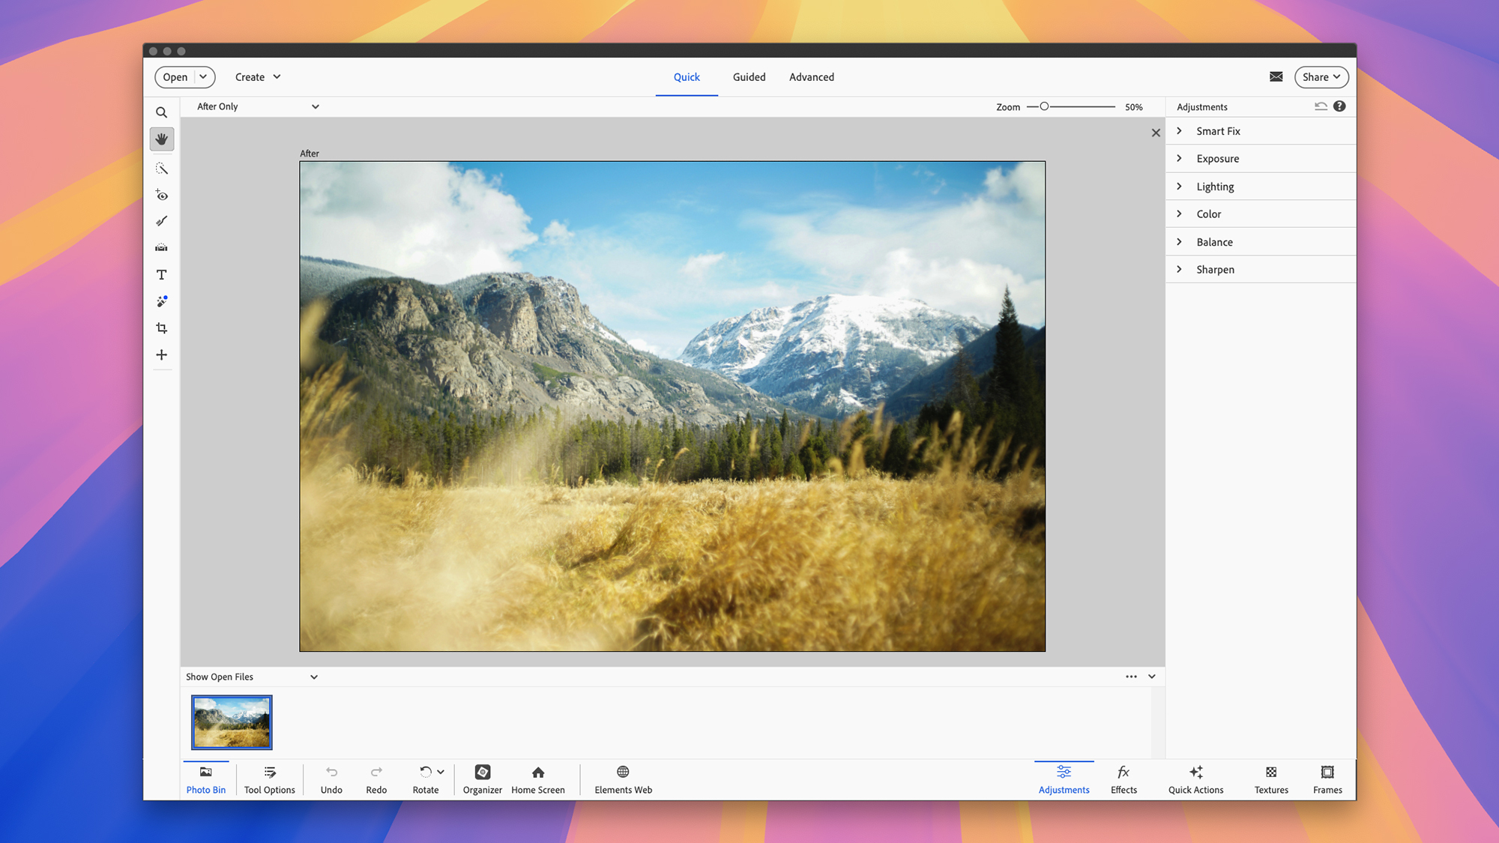This screenshot has width=1499, height=843.
Task: Expand the Smart Fix adjustment
Action: tap(1218, 130)
